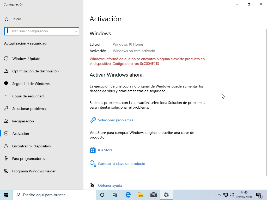Open the Recuperación section
Screen dimensions: 267x200
[x=23, y=121]
